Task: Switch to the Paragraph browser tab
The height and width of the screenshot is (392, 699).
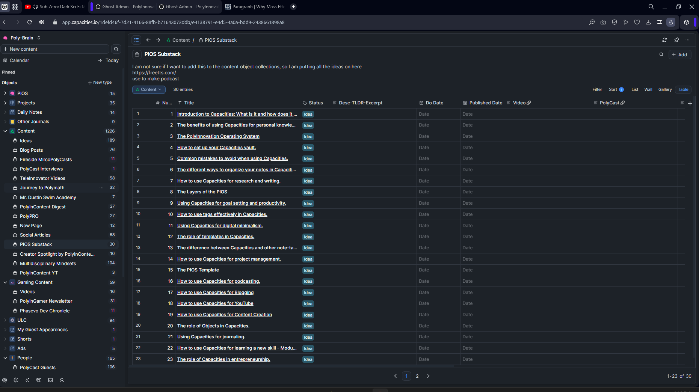Action: click(x=255, y=7)
